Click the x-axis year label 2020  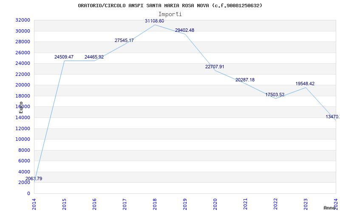click(215, 204)
